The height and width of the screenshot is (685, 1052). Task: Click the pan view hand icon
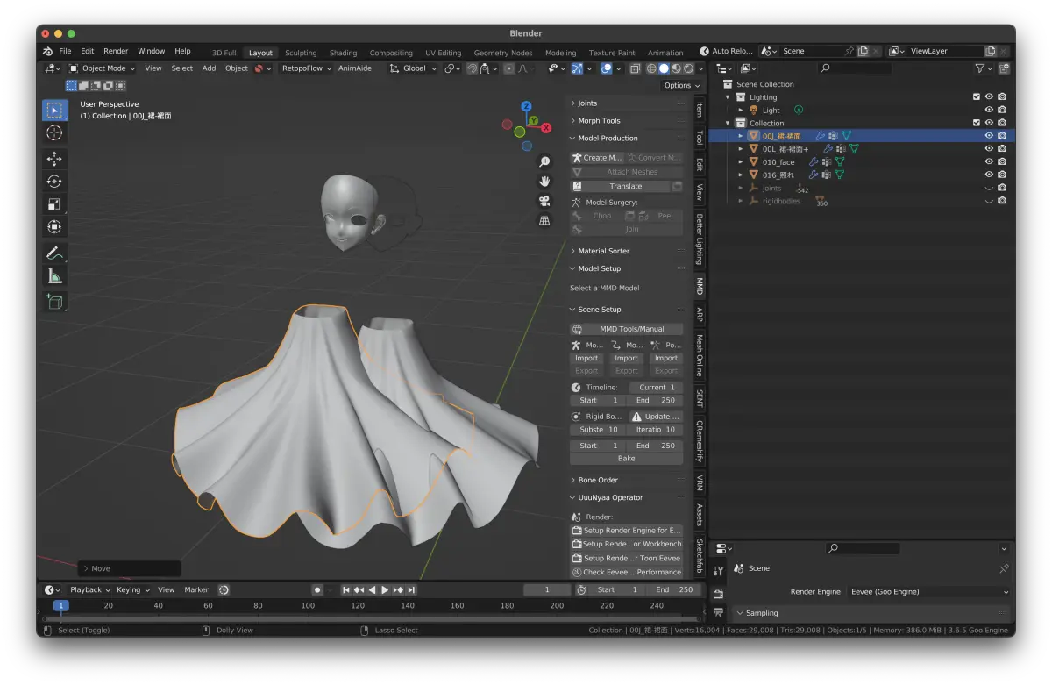coord(544,182)
